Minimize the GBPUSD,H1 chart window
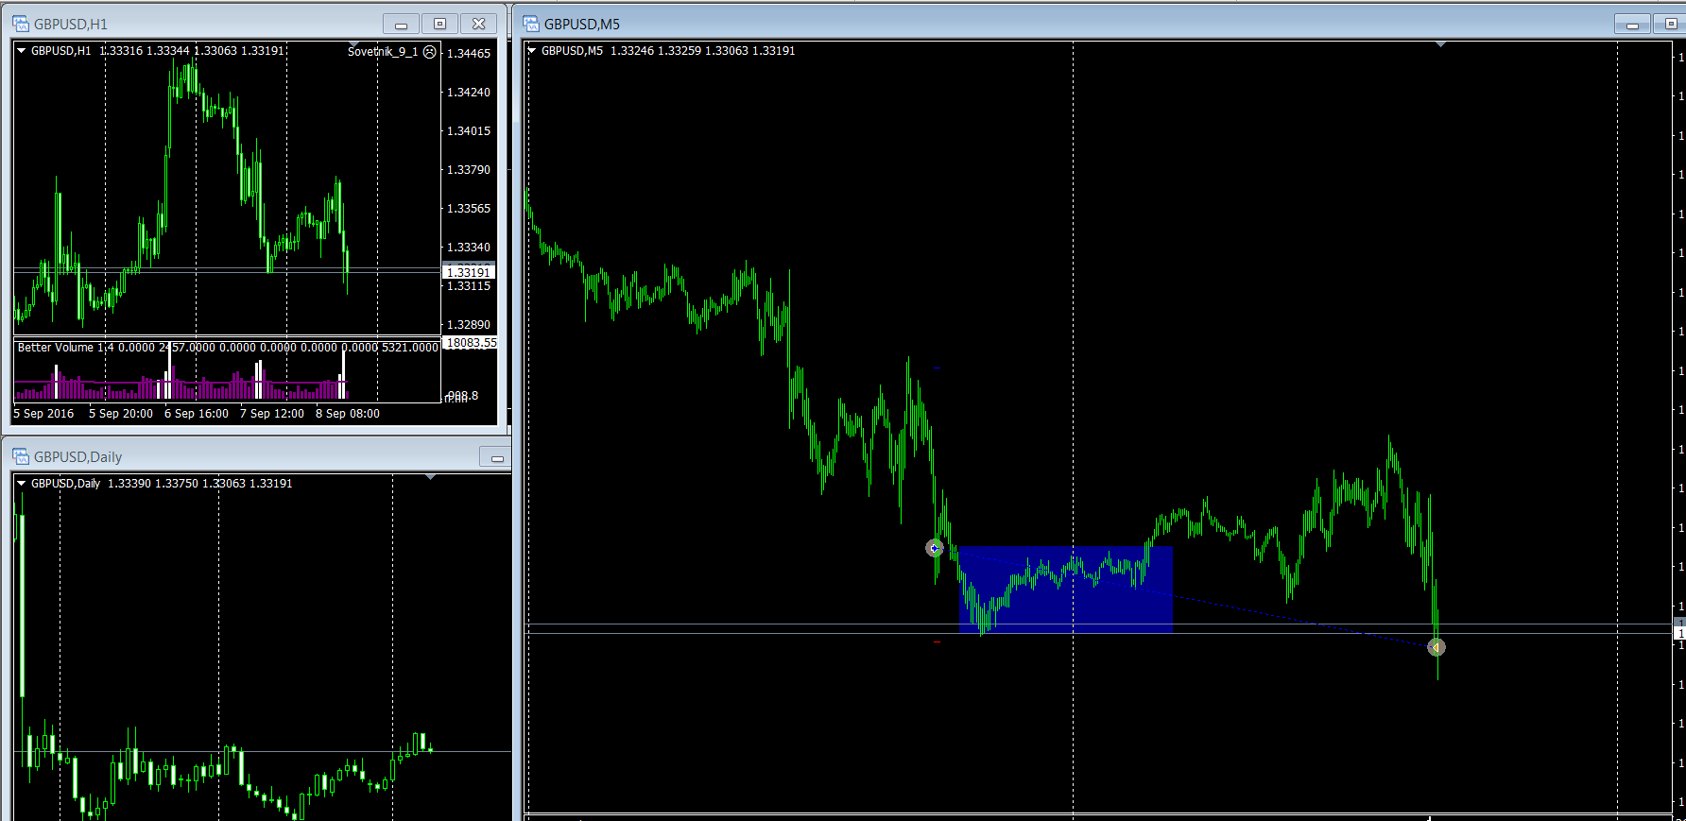Image resolution: width=1686 pixels, height=821 pixels. coord(401,24)
